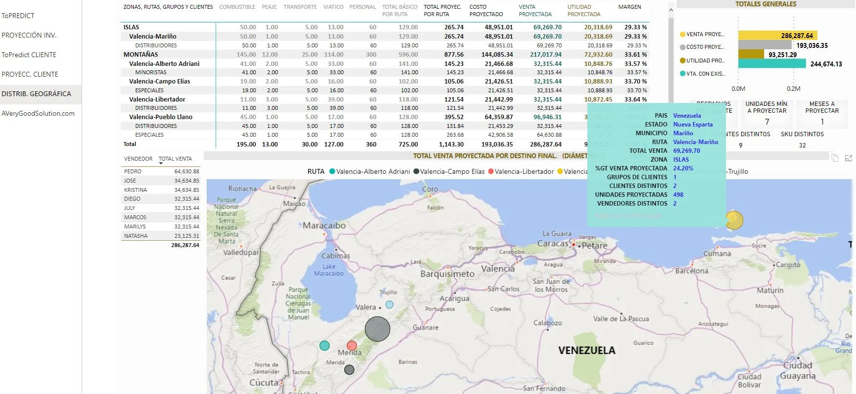Sort by the VENTA PROYECTADA column header
856x394 pixels.
pos(535,10)
